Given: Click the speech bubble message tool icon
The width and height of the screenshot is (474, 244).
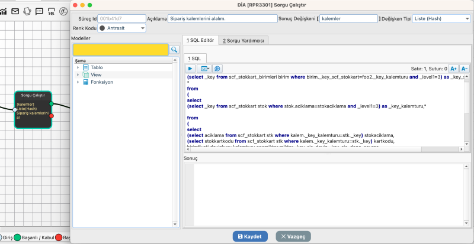Looking at the screenshot, I should click(x=39, y=11).
